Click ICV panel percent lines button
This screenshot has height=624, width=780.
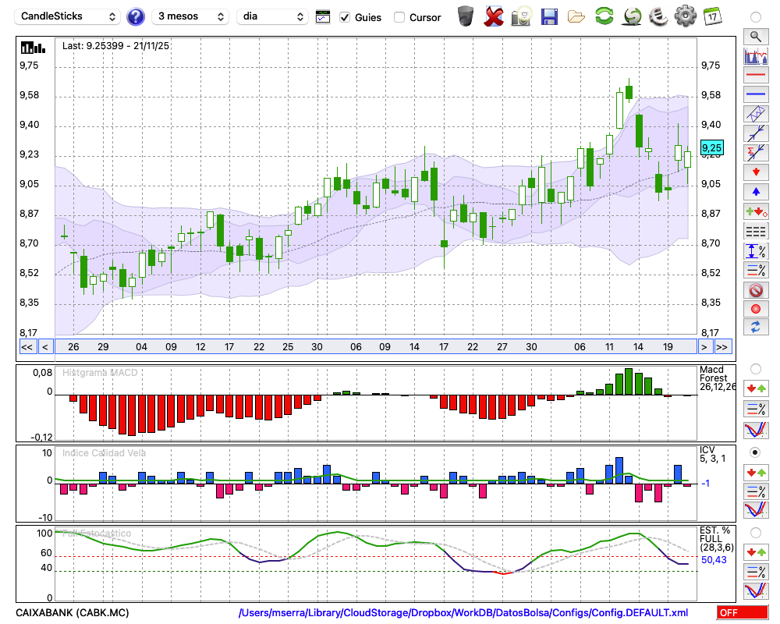[756, 491]
